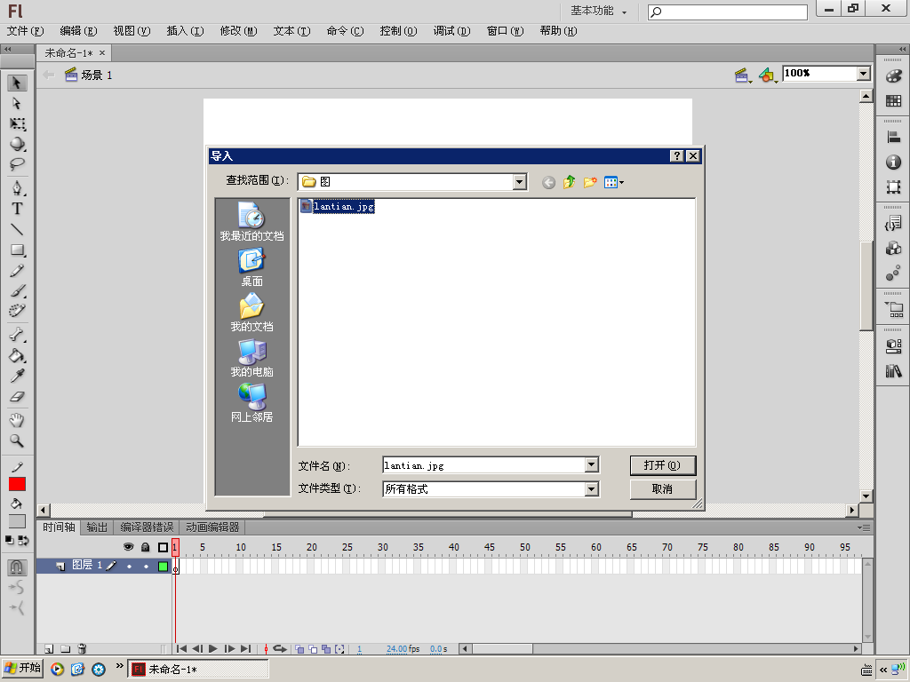Toggle Onion Skin Outlines button

314,649
